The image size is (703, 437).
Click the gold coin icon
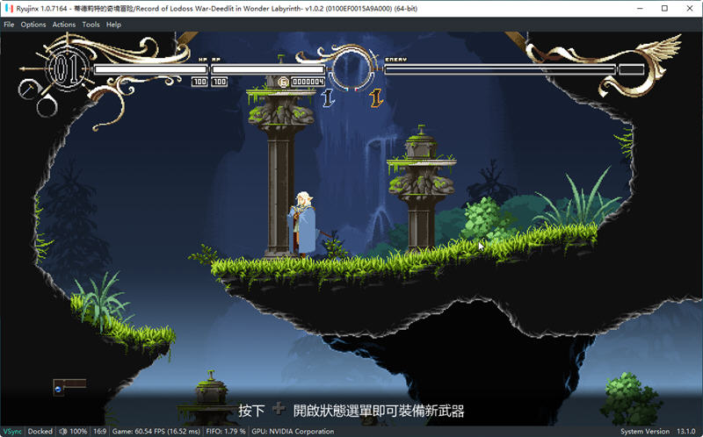point(283,82)
